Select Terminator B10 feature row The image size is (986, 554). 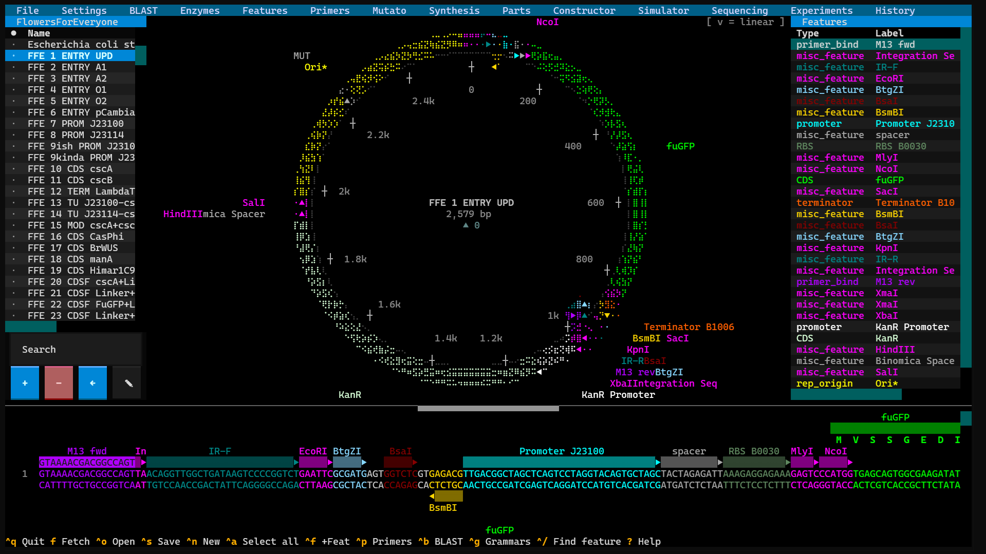pyautogui.click(x=876, y=202)
